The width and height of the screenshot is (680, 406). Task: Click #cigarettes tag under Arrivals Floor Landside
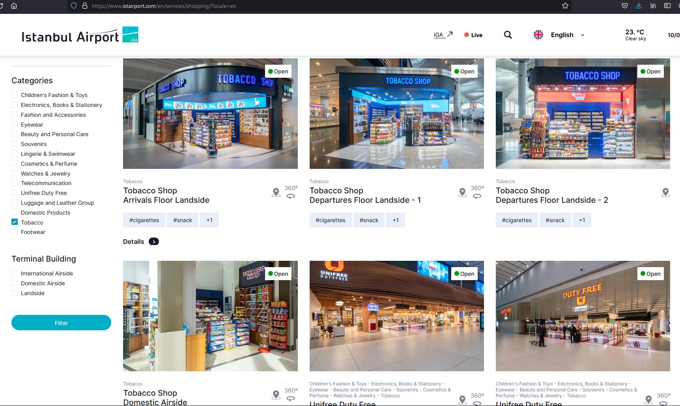point(144,220)
